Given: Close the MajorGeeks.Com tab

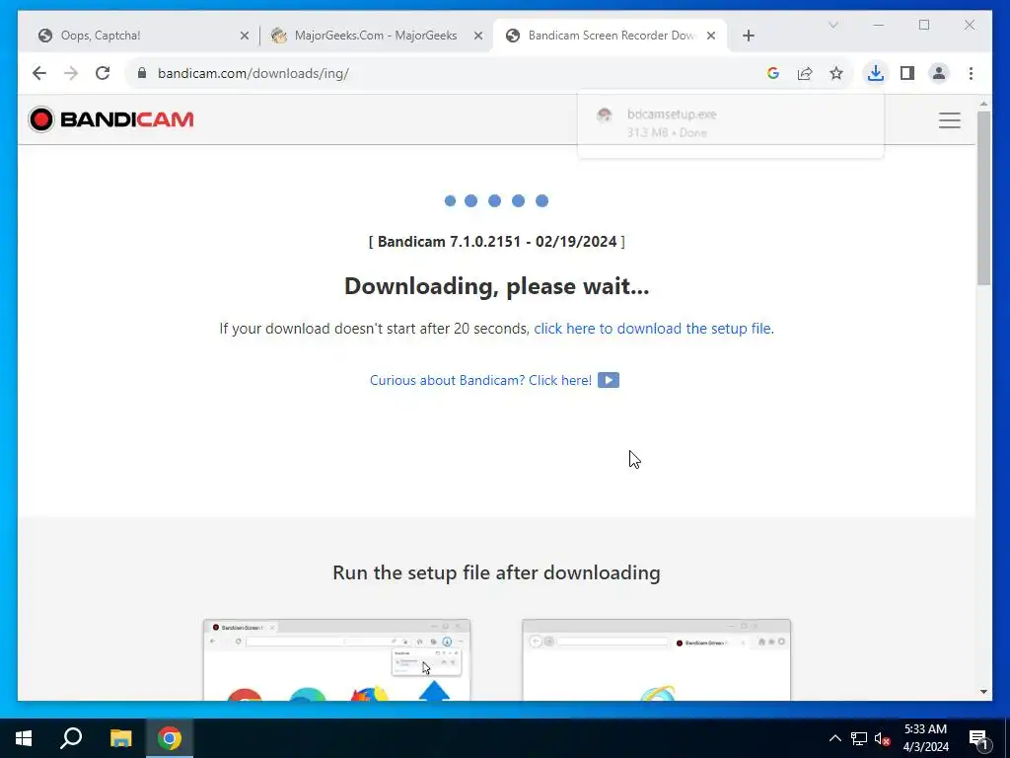Looking at the screenshot, I should pyautogui.click(x=478, y=36).
